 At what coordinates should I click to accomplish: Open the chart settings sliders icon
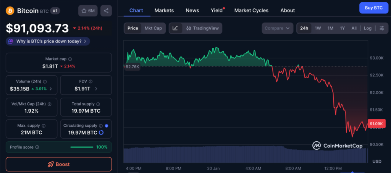coord(382,28)
